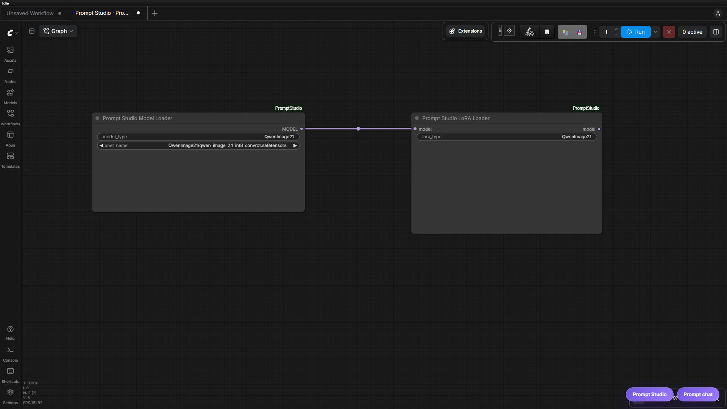Click the colored layers toolbar icon
The height and width of the screenshot is (409, 727).
point(565,32)
